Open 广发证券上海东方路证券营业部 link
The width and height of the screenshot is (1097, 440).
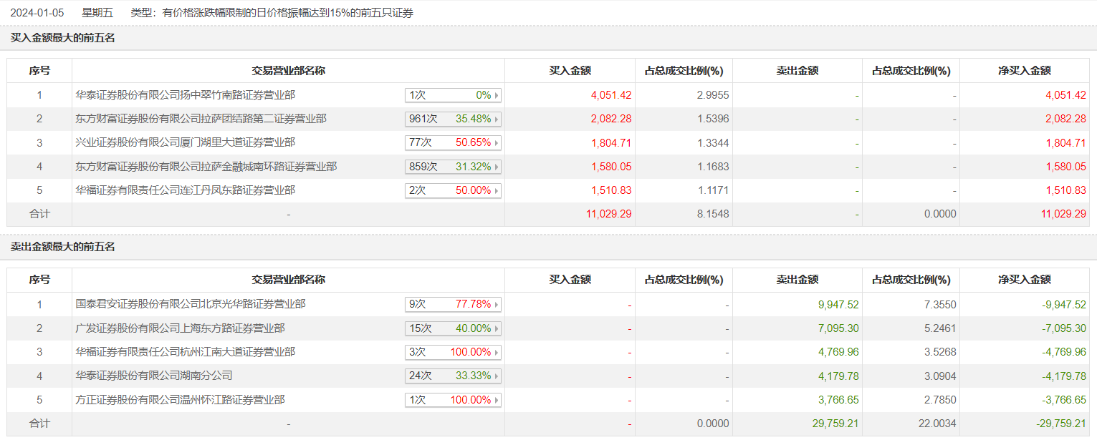[180, 328]
